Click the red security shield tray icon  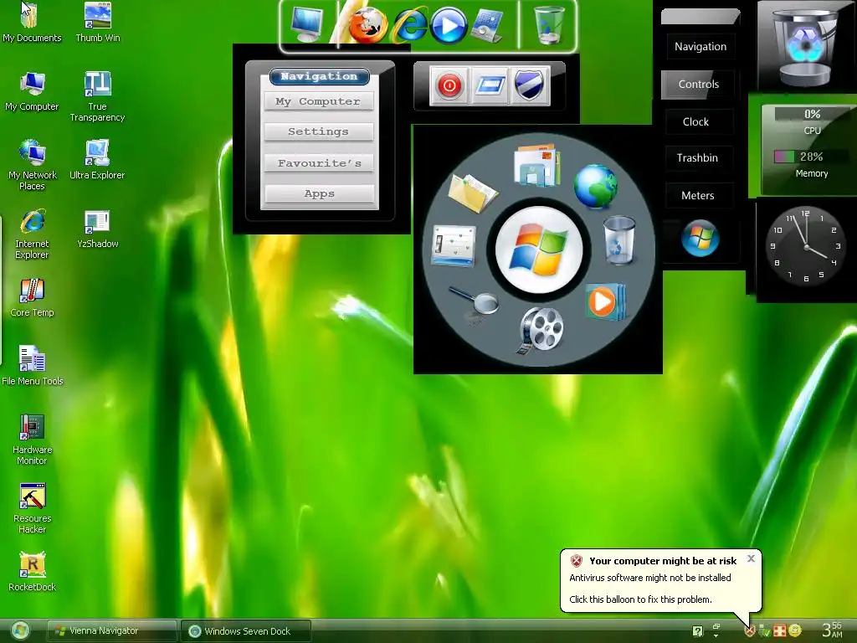tap(750, 631)
